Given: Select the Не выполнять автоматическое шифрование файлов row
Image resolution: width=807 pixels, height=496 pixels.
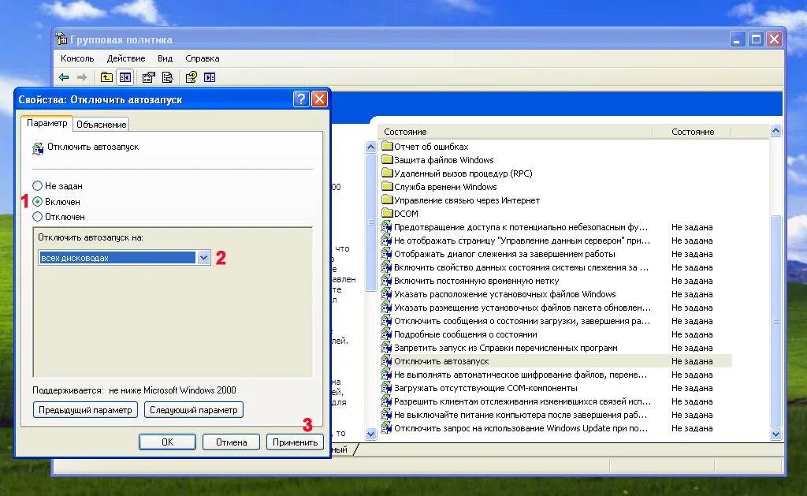Looking at the screenshot, I should pos(556,374).
